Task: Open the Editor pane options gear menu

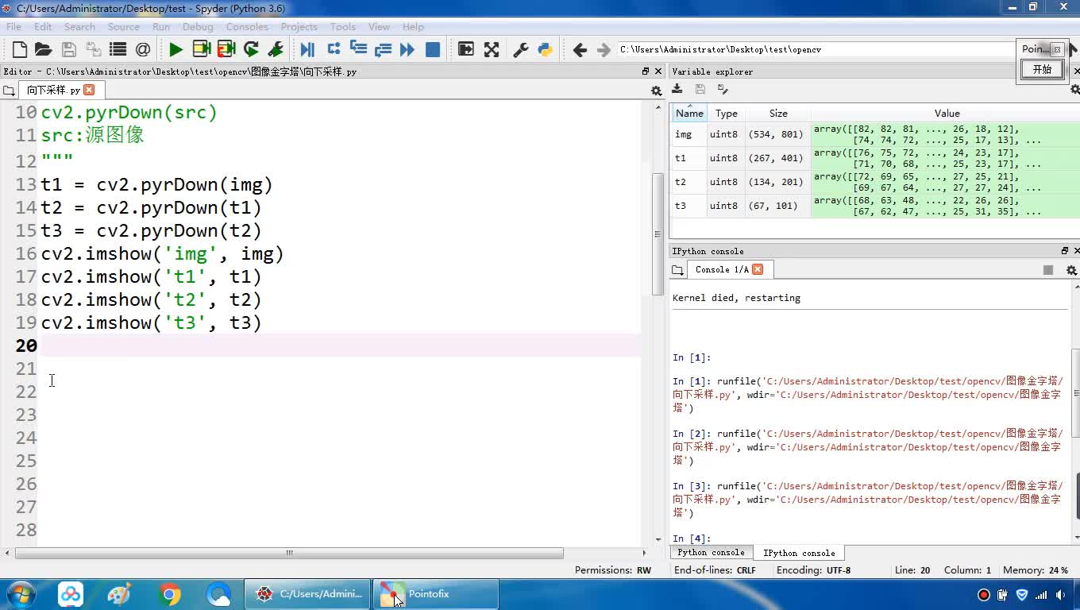Action: tap(656, 91)
